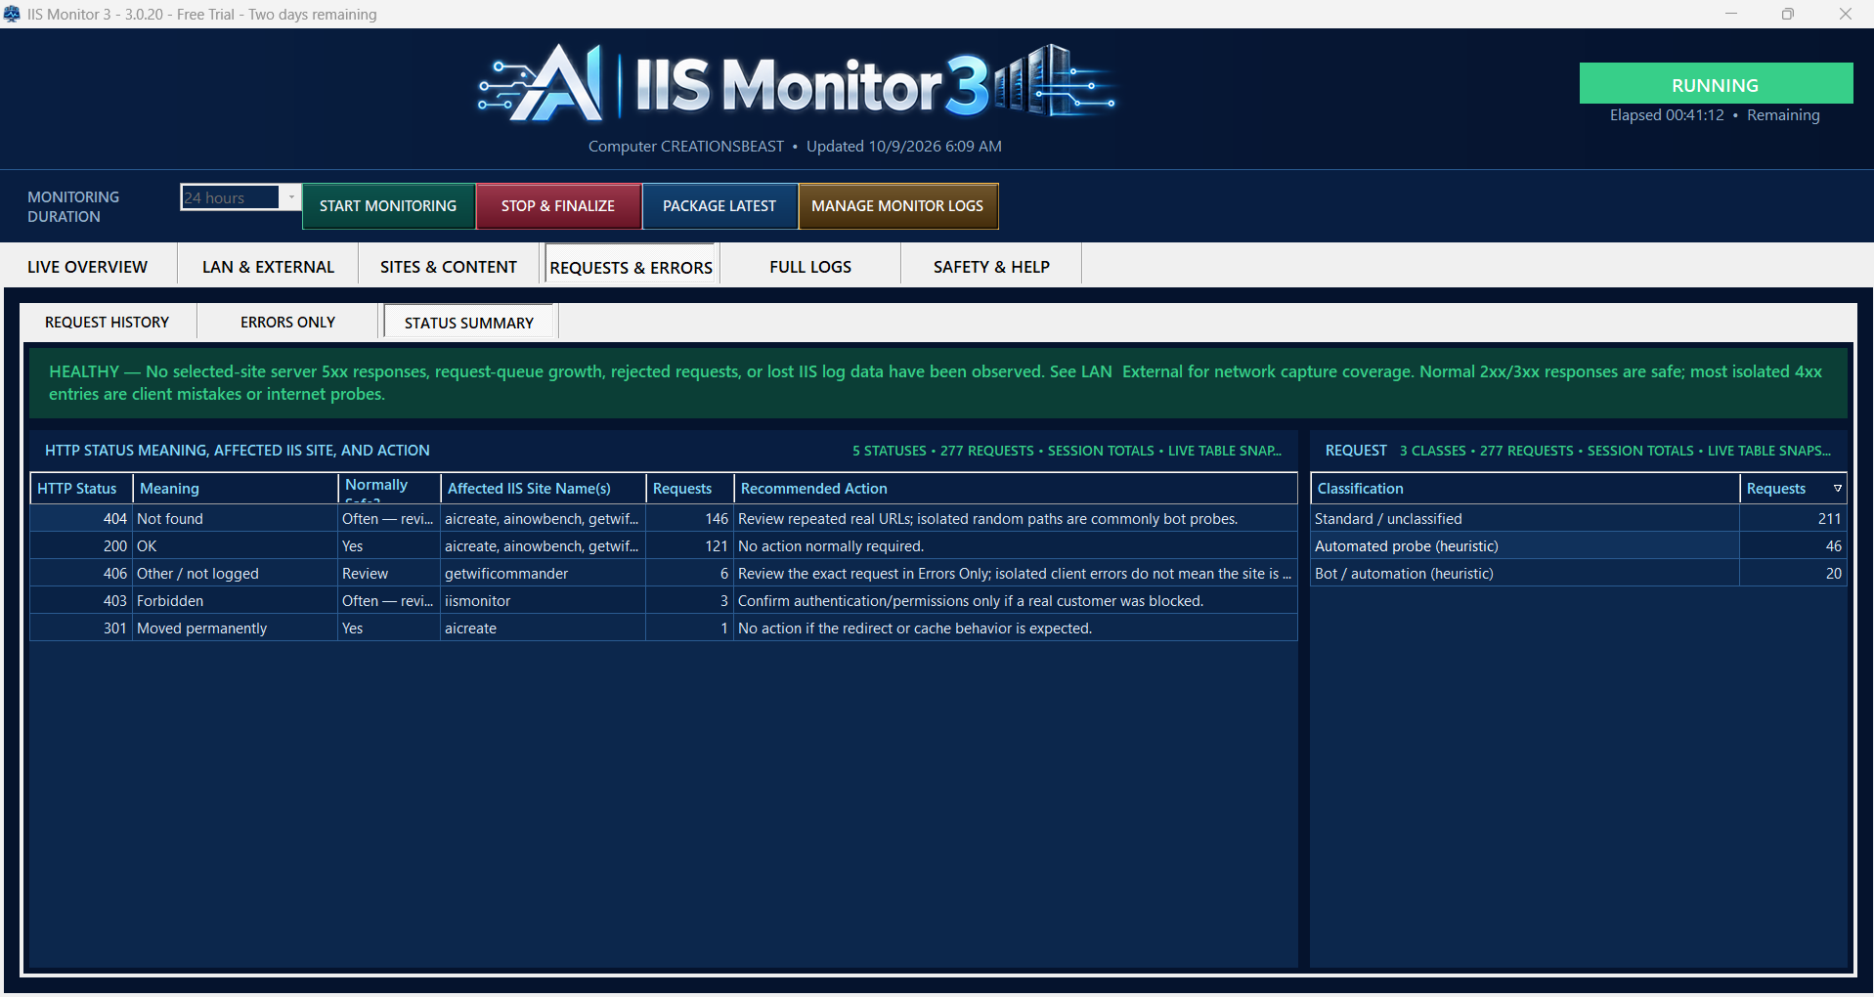Close the IIS Monitor window
1874x997 pixels.
(x=1845, y=14)
